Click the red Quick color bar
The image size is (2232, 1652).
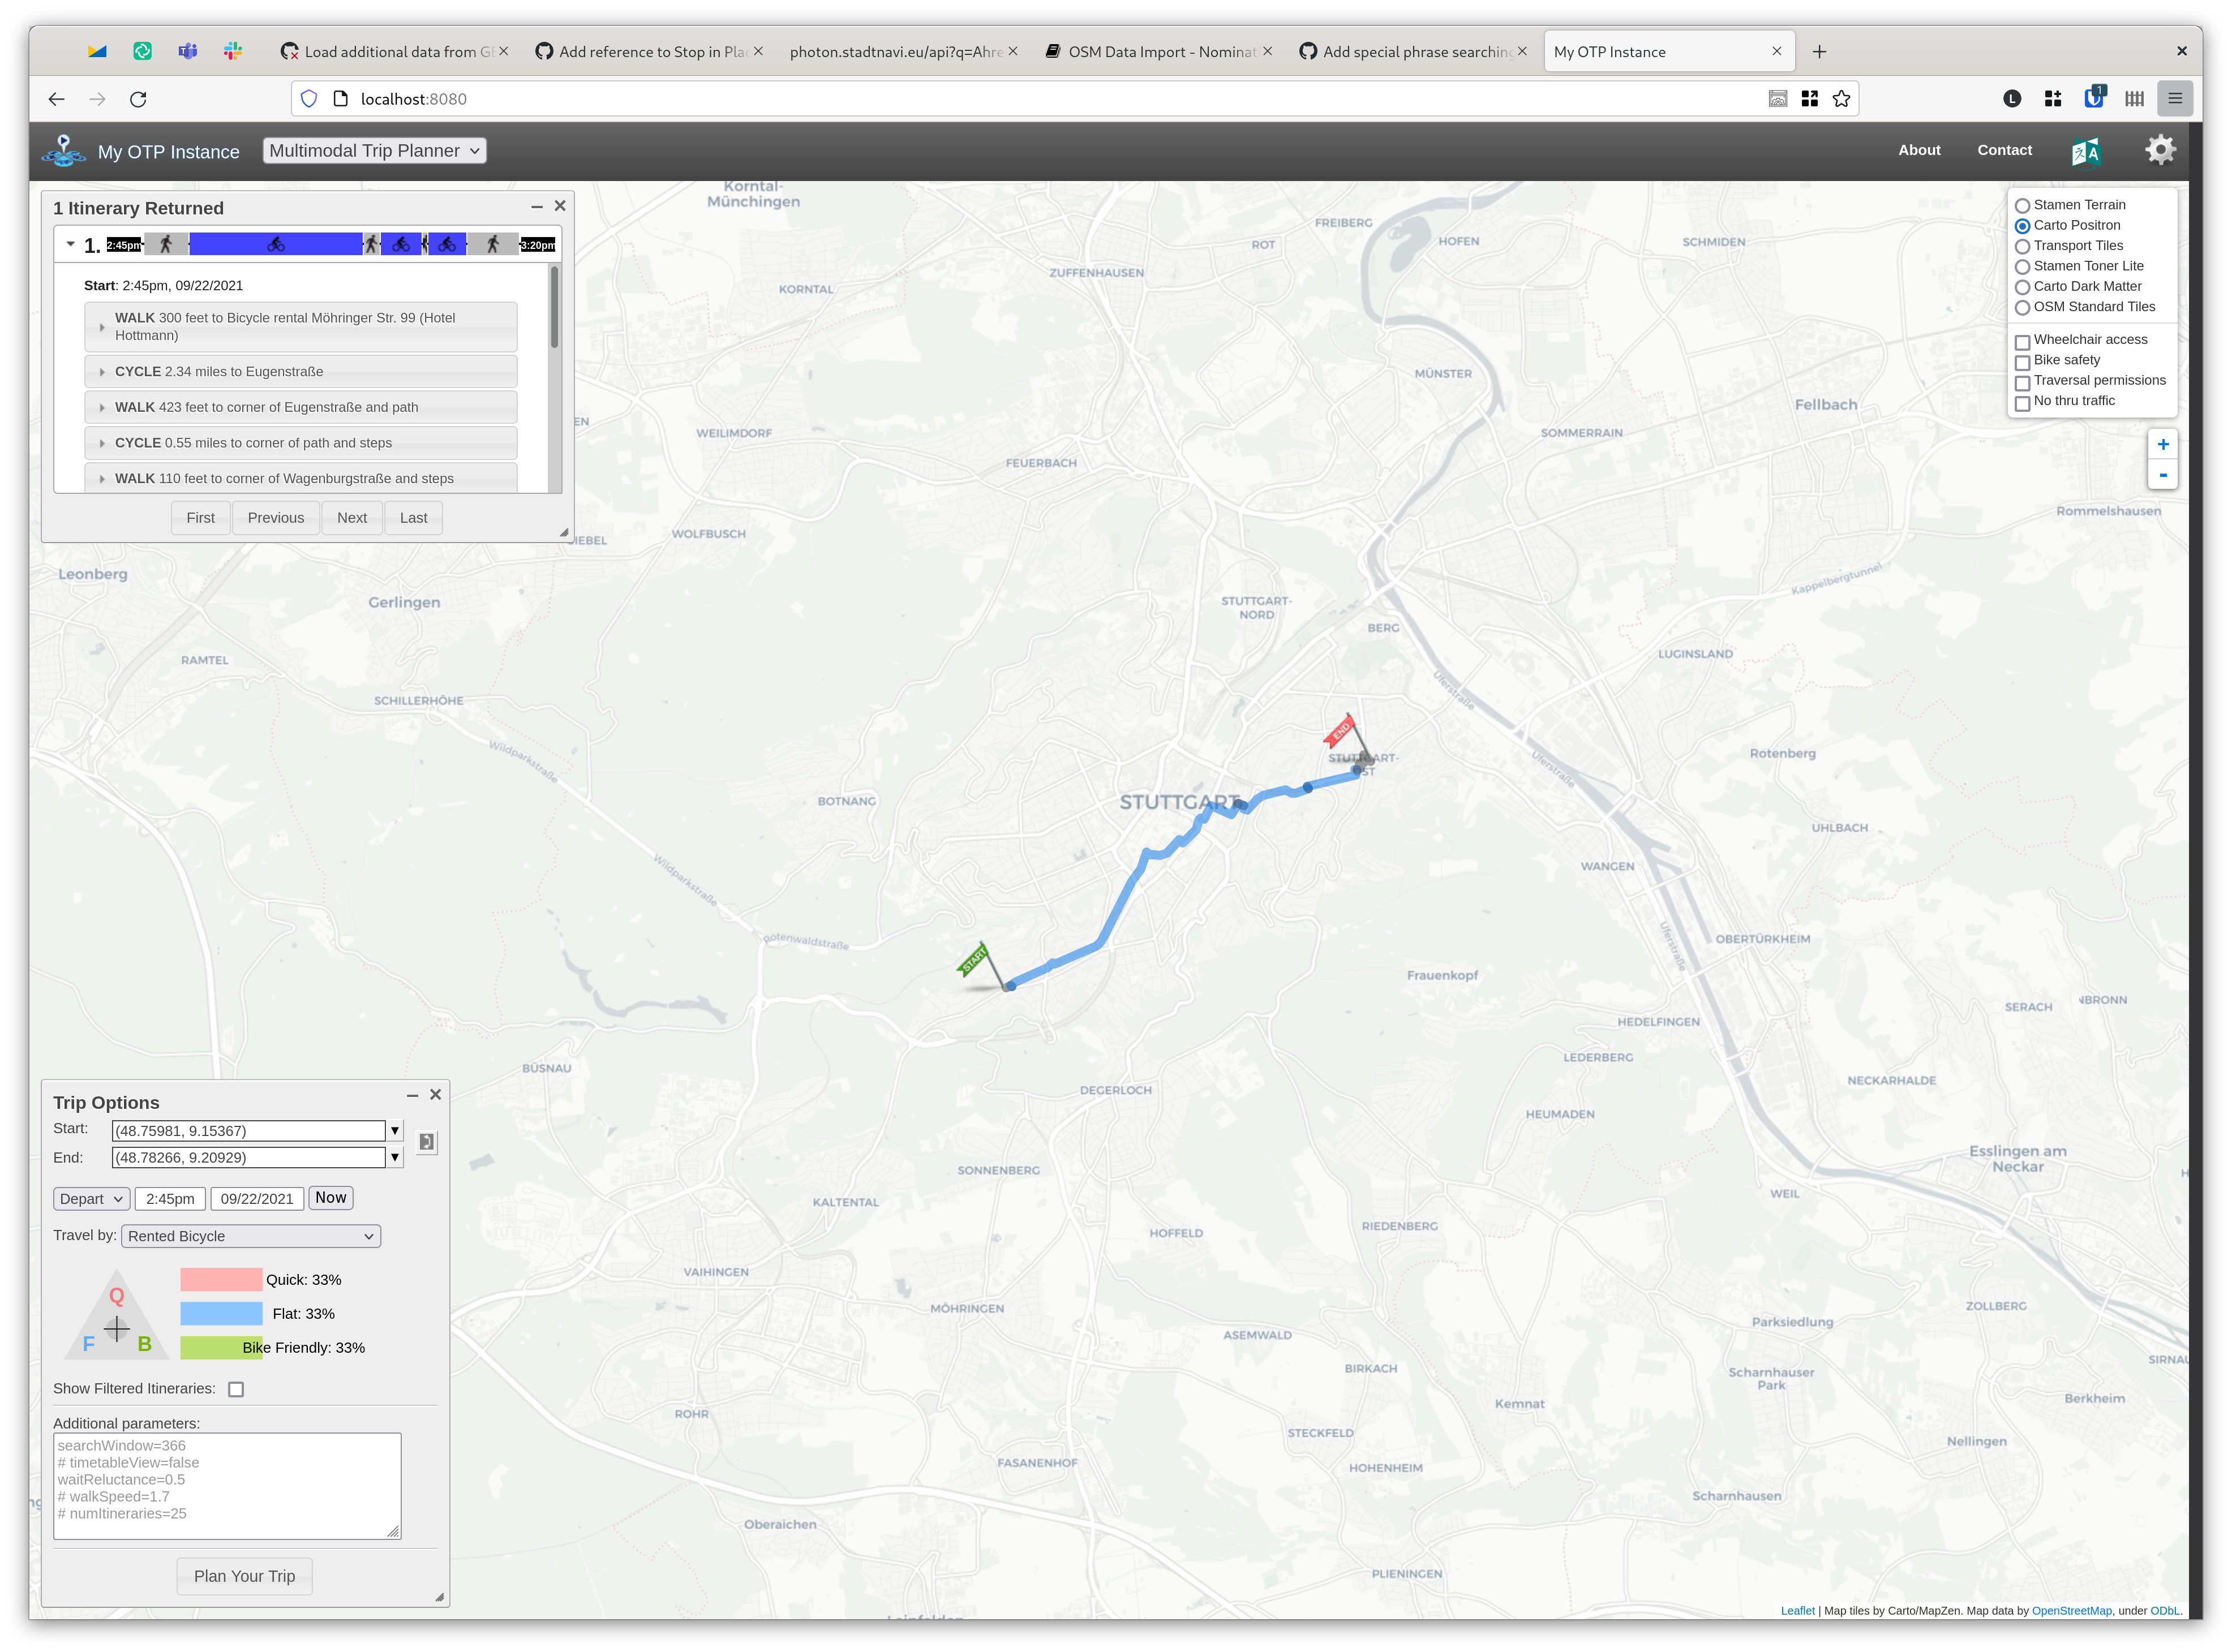coord(221,1280)
